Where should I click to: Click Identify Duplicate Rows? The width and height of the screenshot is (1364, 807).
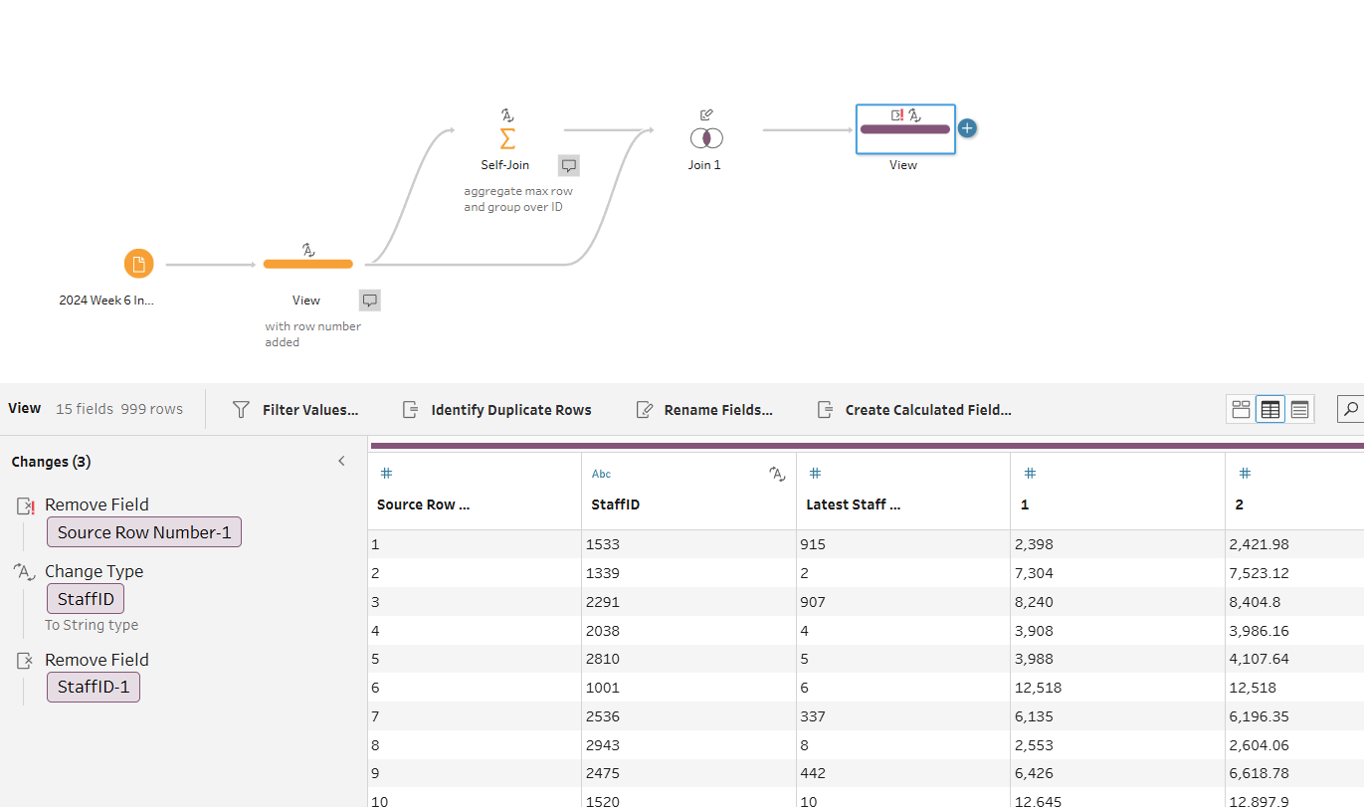pyautogui.click(x=496, y=410)
